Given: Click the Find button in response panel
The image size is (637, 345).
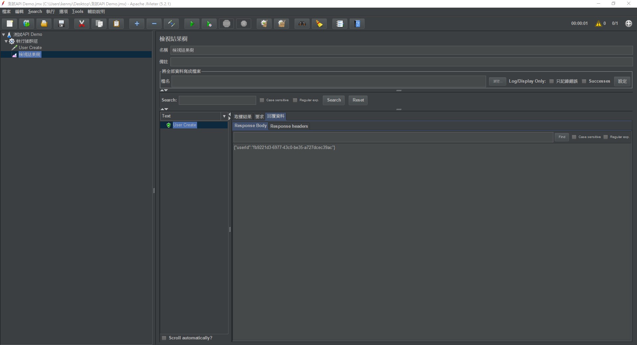Looking at the screenshot, I should point(562,137).
